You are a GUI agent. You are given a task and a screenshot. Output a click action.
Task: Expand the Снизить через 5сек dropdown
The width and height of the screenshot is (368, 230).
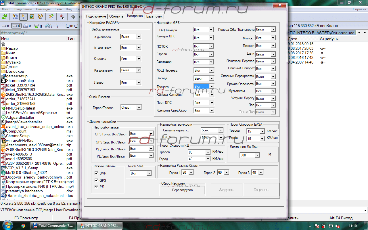click(x=221, y=130)
